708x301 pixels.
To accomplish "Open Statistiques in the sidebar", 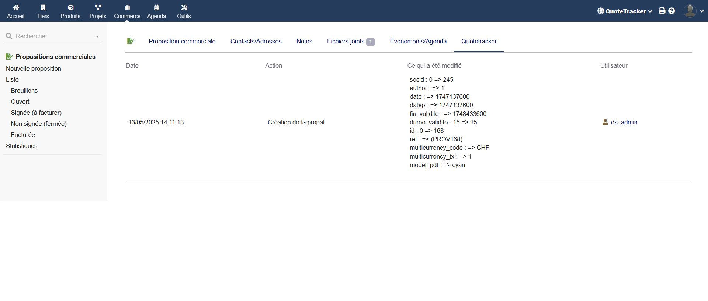I will click(x=21, y=146).
